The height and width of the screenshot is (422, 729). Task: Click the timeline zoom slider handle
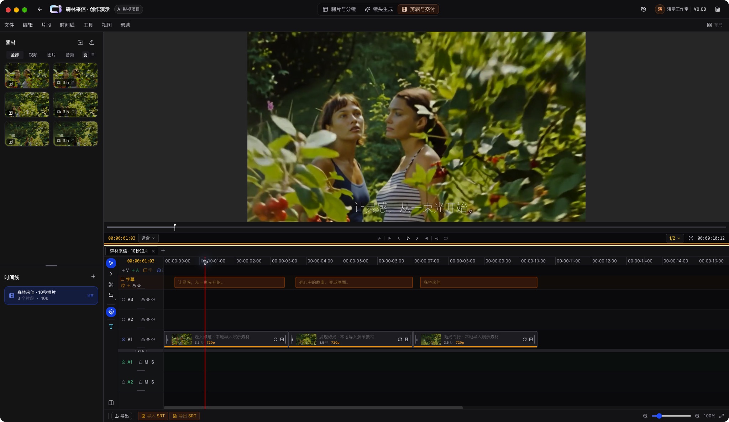click(x=659, y=416)
